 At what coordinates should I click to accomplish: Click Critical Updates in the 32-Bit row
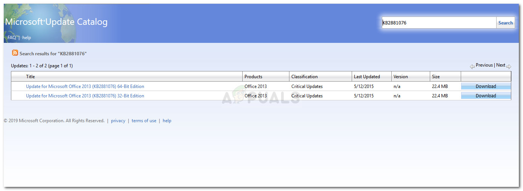(307, 96)
